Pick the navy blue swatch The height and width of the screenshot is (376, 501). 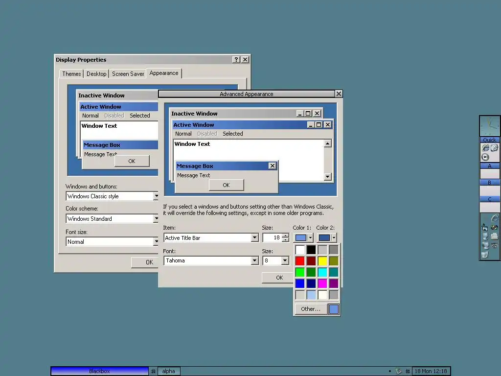(311, 283)
